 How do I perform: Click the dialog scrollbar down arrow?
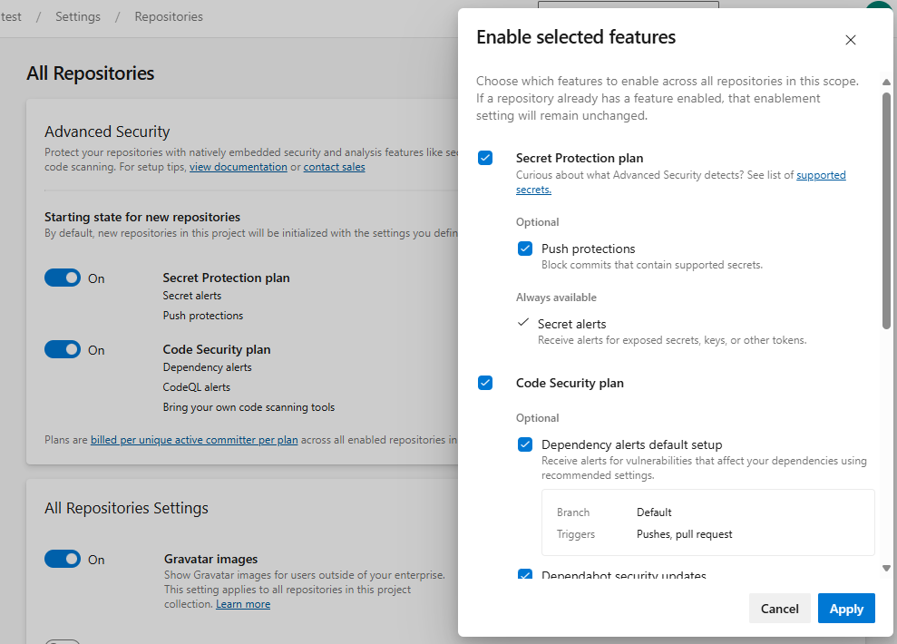(x=886, y=568)
